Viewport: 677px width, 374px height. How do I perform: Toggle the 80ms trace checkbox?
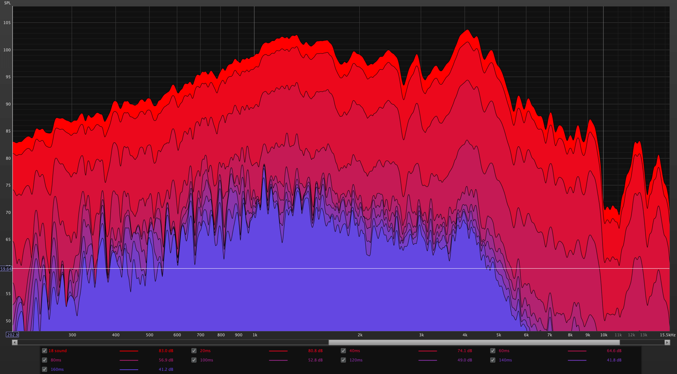point(45,360)
